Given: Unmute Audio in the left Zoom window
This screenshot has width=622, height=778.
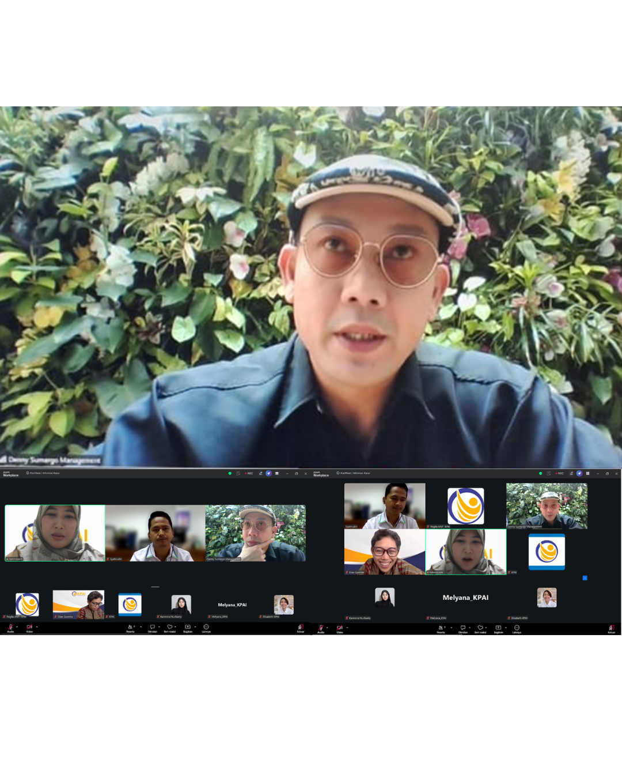Looking at the screenshot, I should click(10, 627).
